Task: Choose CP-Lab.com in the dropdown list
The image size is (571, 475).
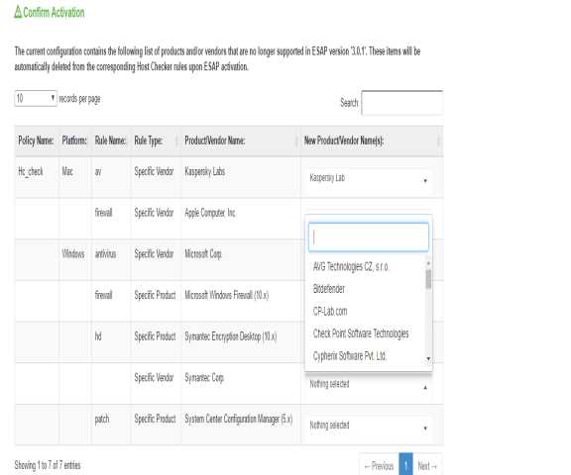Action: pos(330,312)
